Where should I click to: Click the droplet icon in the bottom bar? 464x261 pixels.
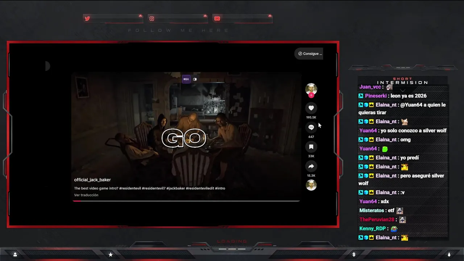(449, 254)
